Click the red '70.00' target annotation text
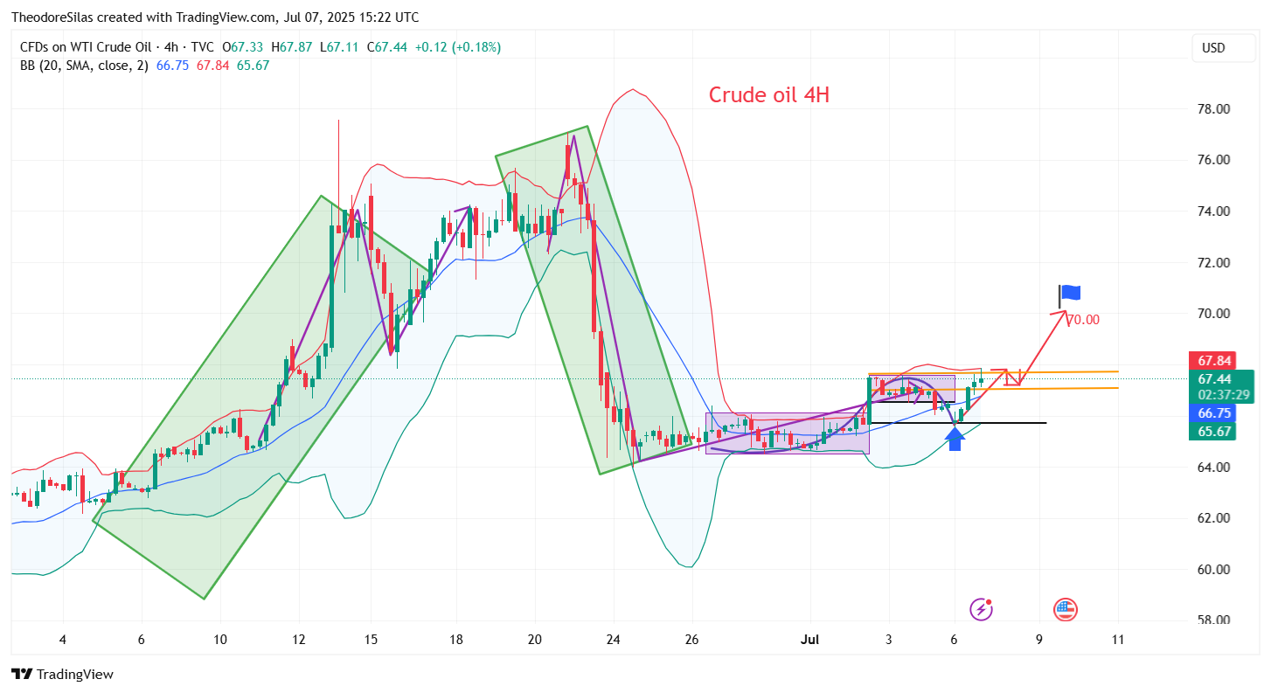1271x693 pixels. tap(1085, 320)
